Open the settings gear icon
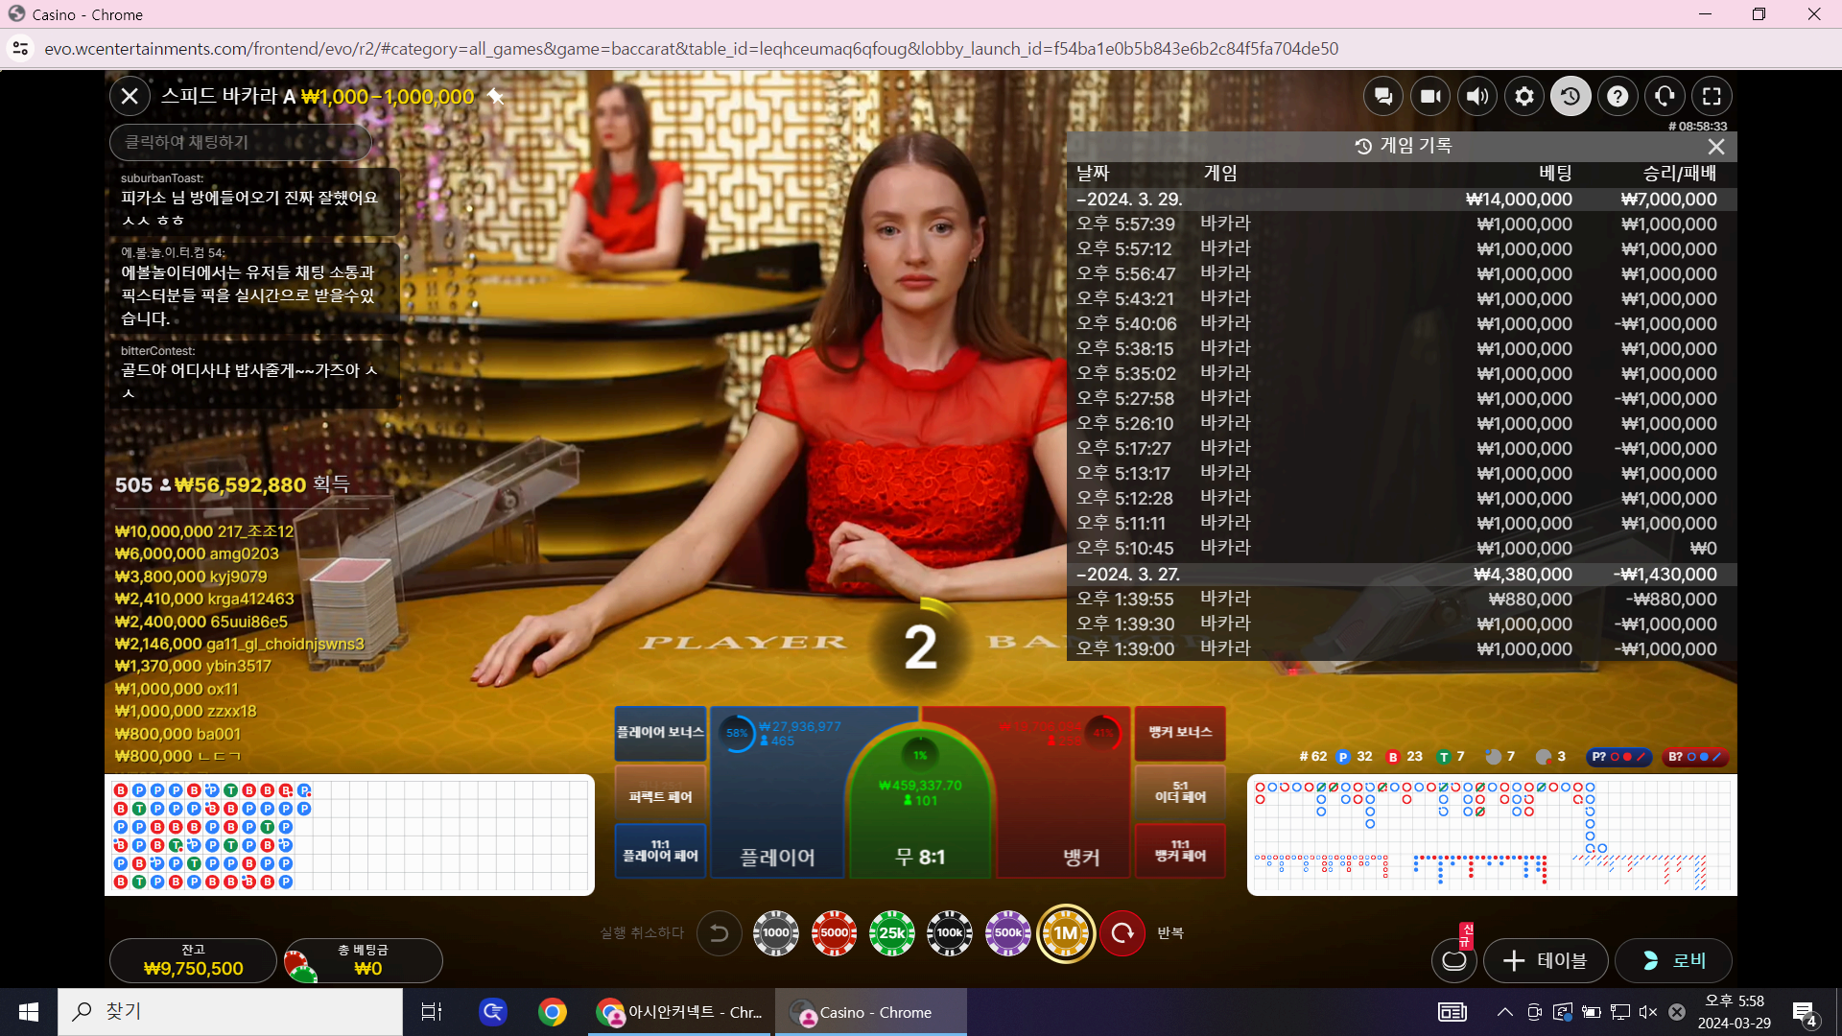This screenshot has width=1842, height=1036. coord(1524,96)
